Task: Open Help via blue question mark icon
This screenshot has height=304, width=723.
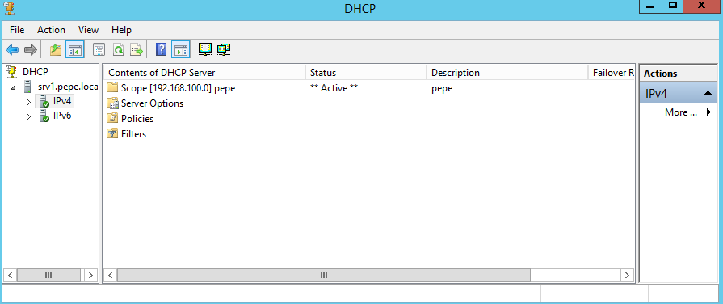Action: point(161,49)
